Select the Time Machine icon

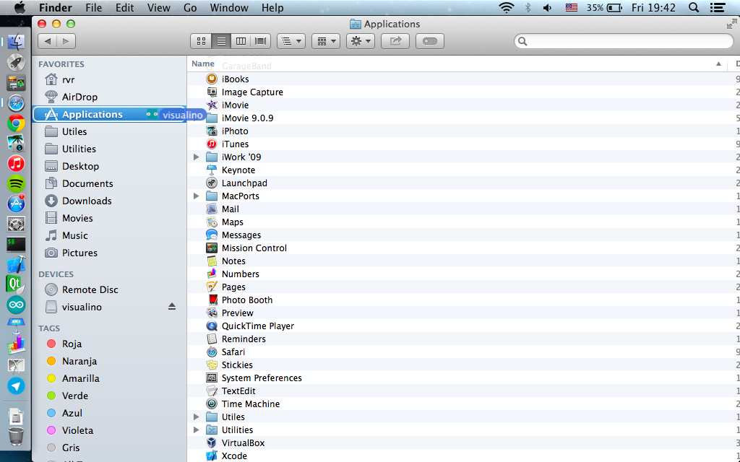click(x=212, y=404)
